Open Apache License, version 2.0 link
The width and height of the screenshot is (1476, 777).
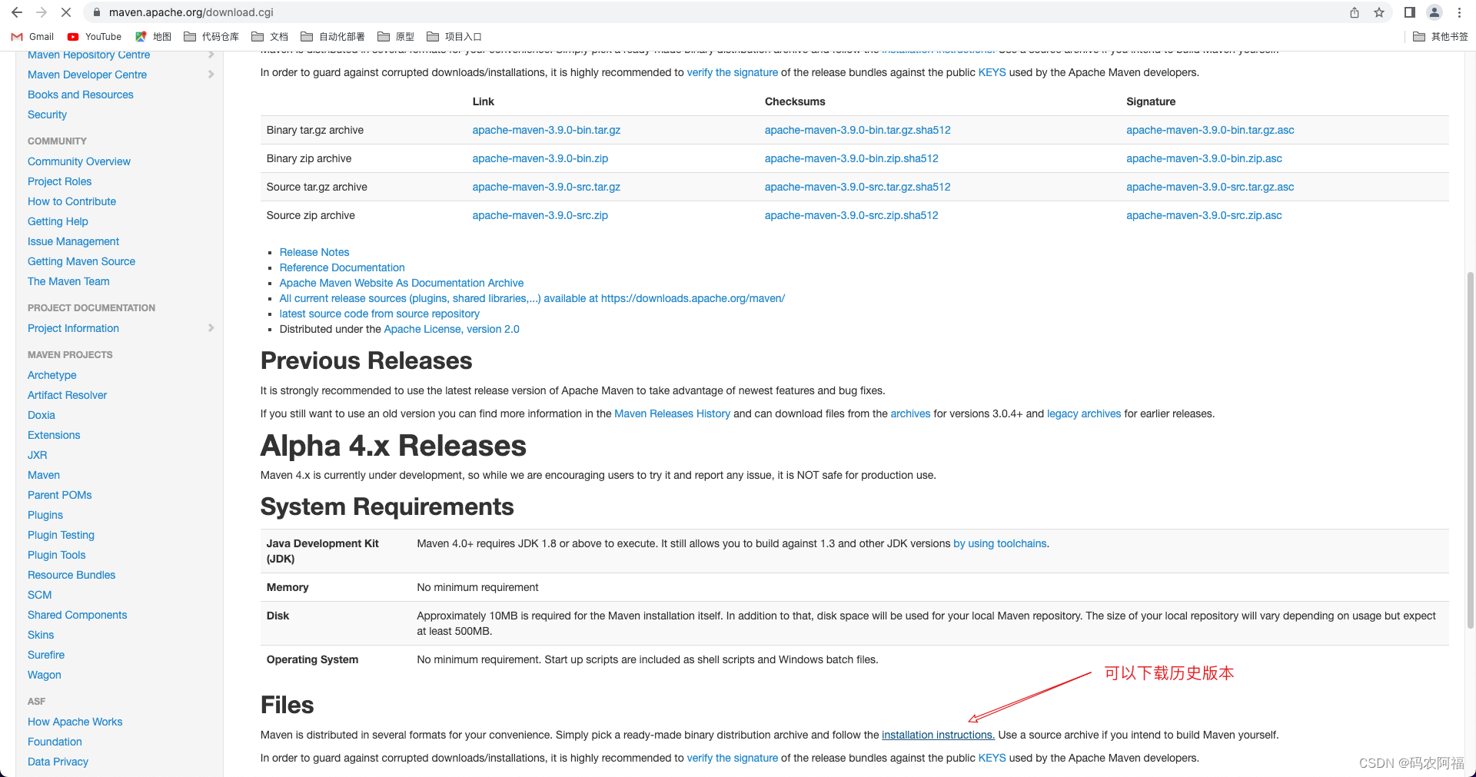click(x=451, y=329)
